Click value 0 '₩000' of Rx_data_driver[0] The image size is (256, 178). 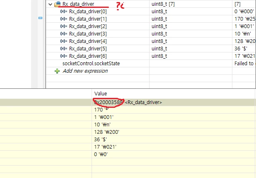[x=244, y=12]
